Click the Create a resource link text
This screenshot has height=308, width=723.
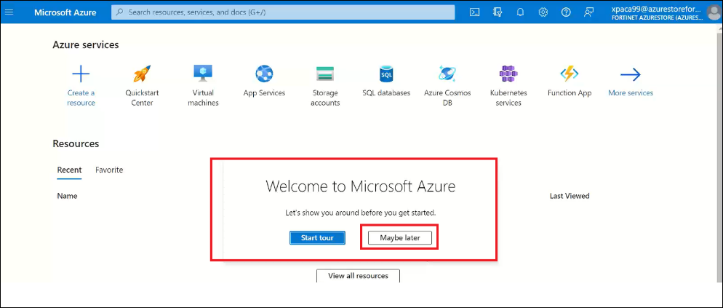tap(81, 98)
